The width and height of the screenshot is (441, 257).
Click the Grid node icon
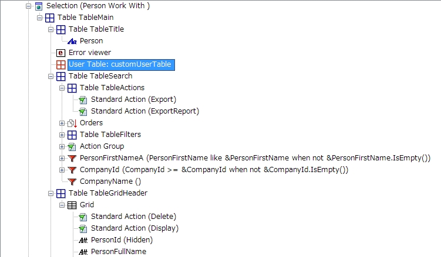pyautogui.click(x=72, y=205)
